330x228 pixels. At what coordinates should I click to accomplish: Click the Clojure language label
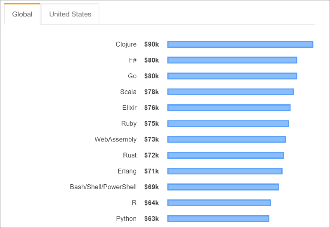(x=126, y=45)
